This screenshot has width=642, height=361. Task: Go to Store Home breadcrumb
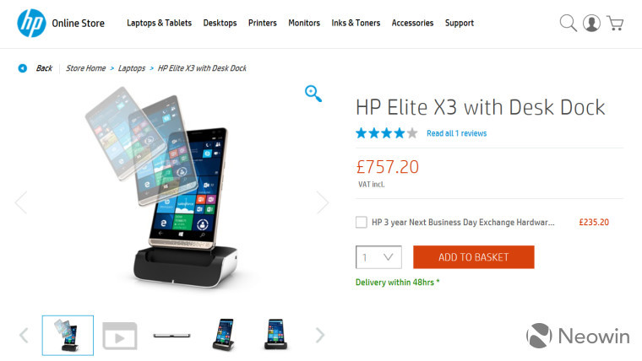pyautogui.click(x=85, y=68)
